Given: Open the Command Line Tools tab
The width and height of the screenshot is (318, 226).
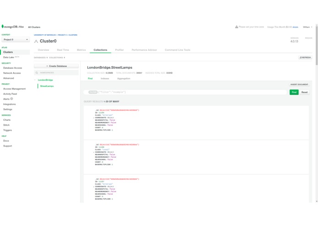Looking at the screenshot, I should (x=178, y=50).
